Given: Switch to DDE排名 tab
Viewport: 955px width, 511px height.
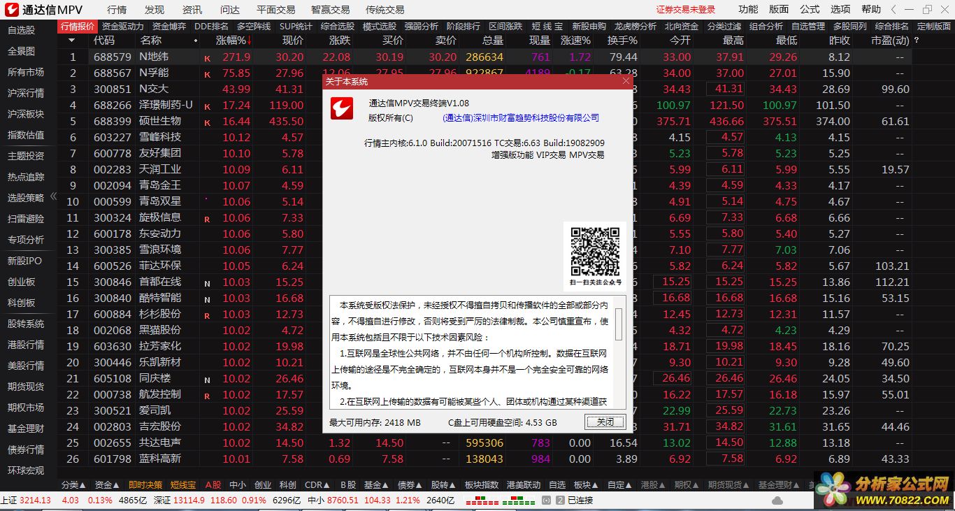Looking at the screenshot, I should pyautogui.click(x=211, y=26).
